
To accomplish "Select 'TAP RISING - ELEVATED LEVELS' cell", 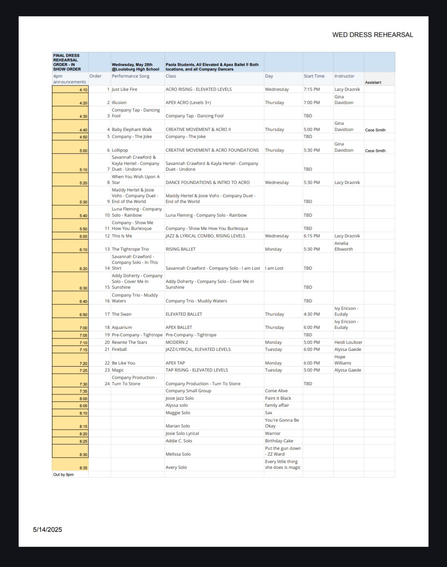I will (x=214, y=370).
